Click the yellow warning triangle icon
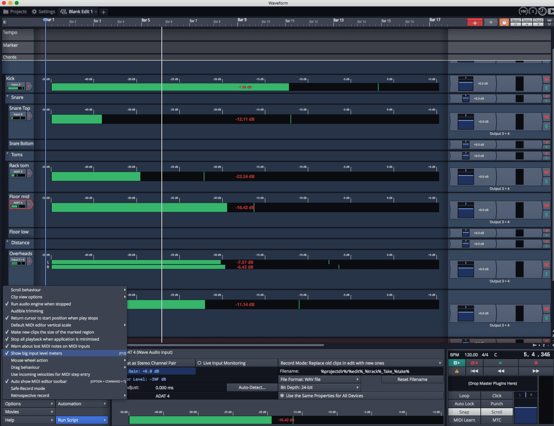The width and height of the screenshot is (554, 426). click(x=457, y=371)
